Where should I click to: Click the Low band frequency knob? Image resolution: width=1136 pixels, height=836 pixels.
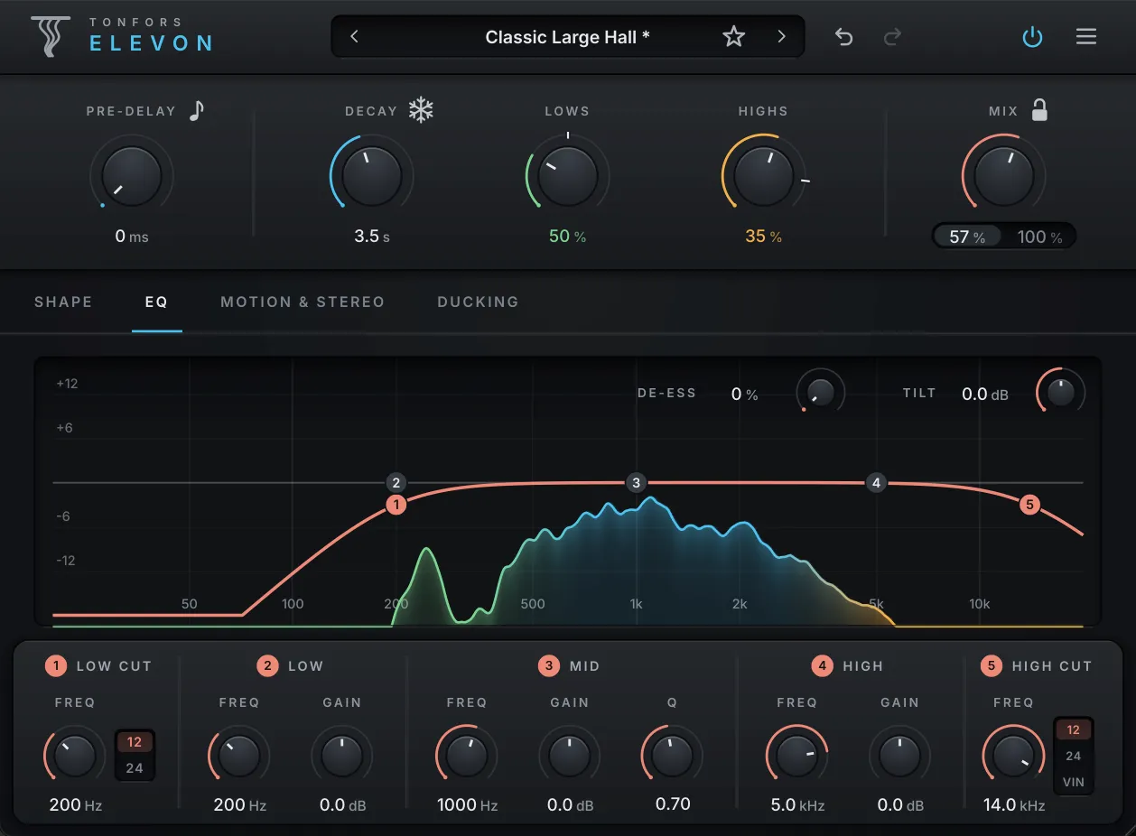238,756
